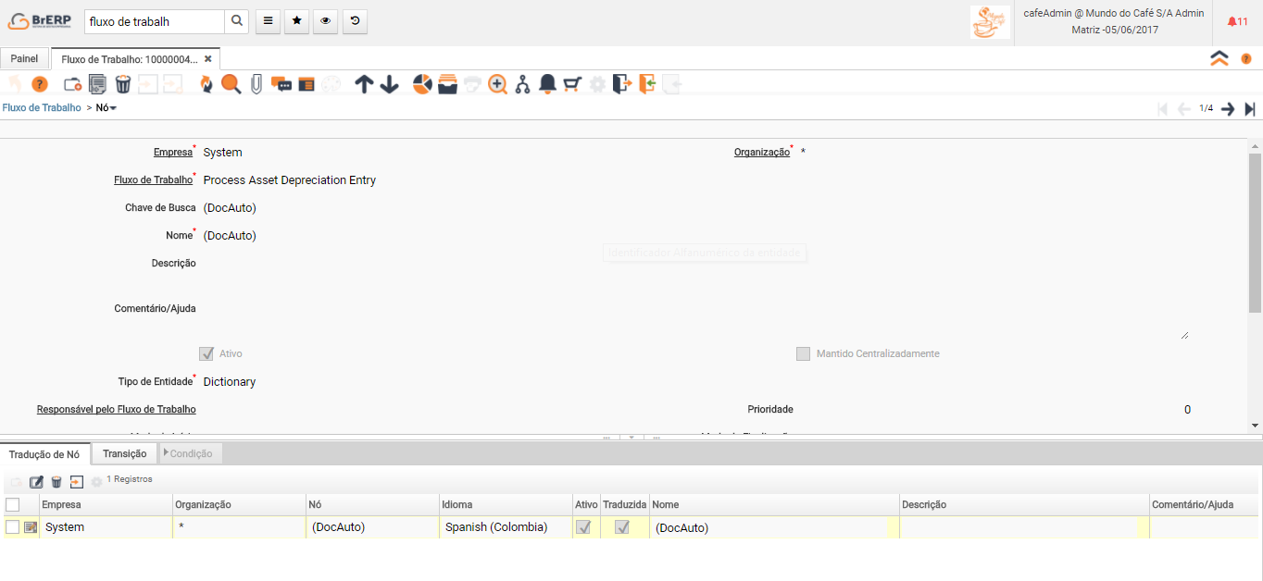1263x581 pixels.
Task: Click the orange import door icon
Action: [x=647, y=84]
